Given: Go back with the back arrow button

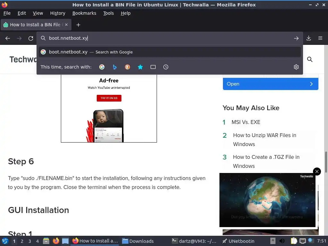Looking at the screenshot, I should (x=8, y=38).
